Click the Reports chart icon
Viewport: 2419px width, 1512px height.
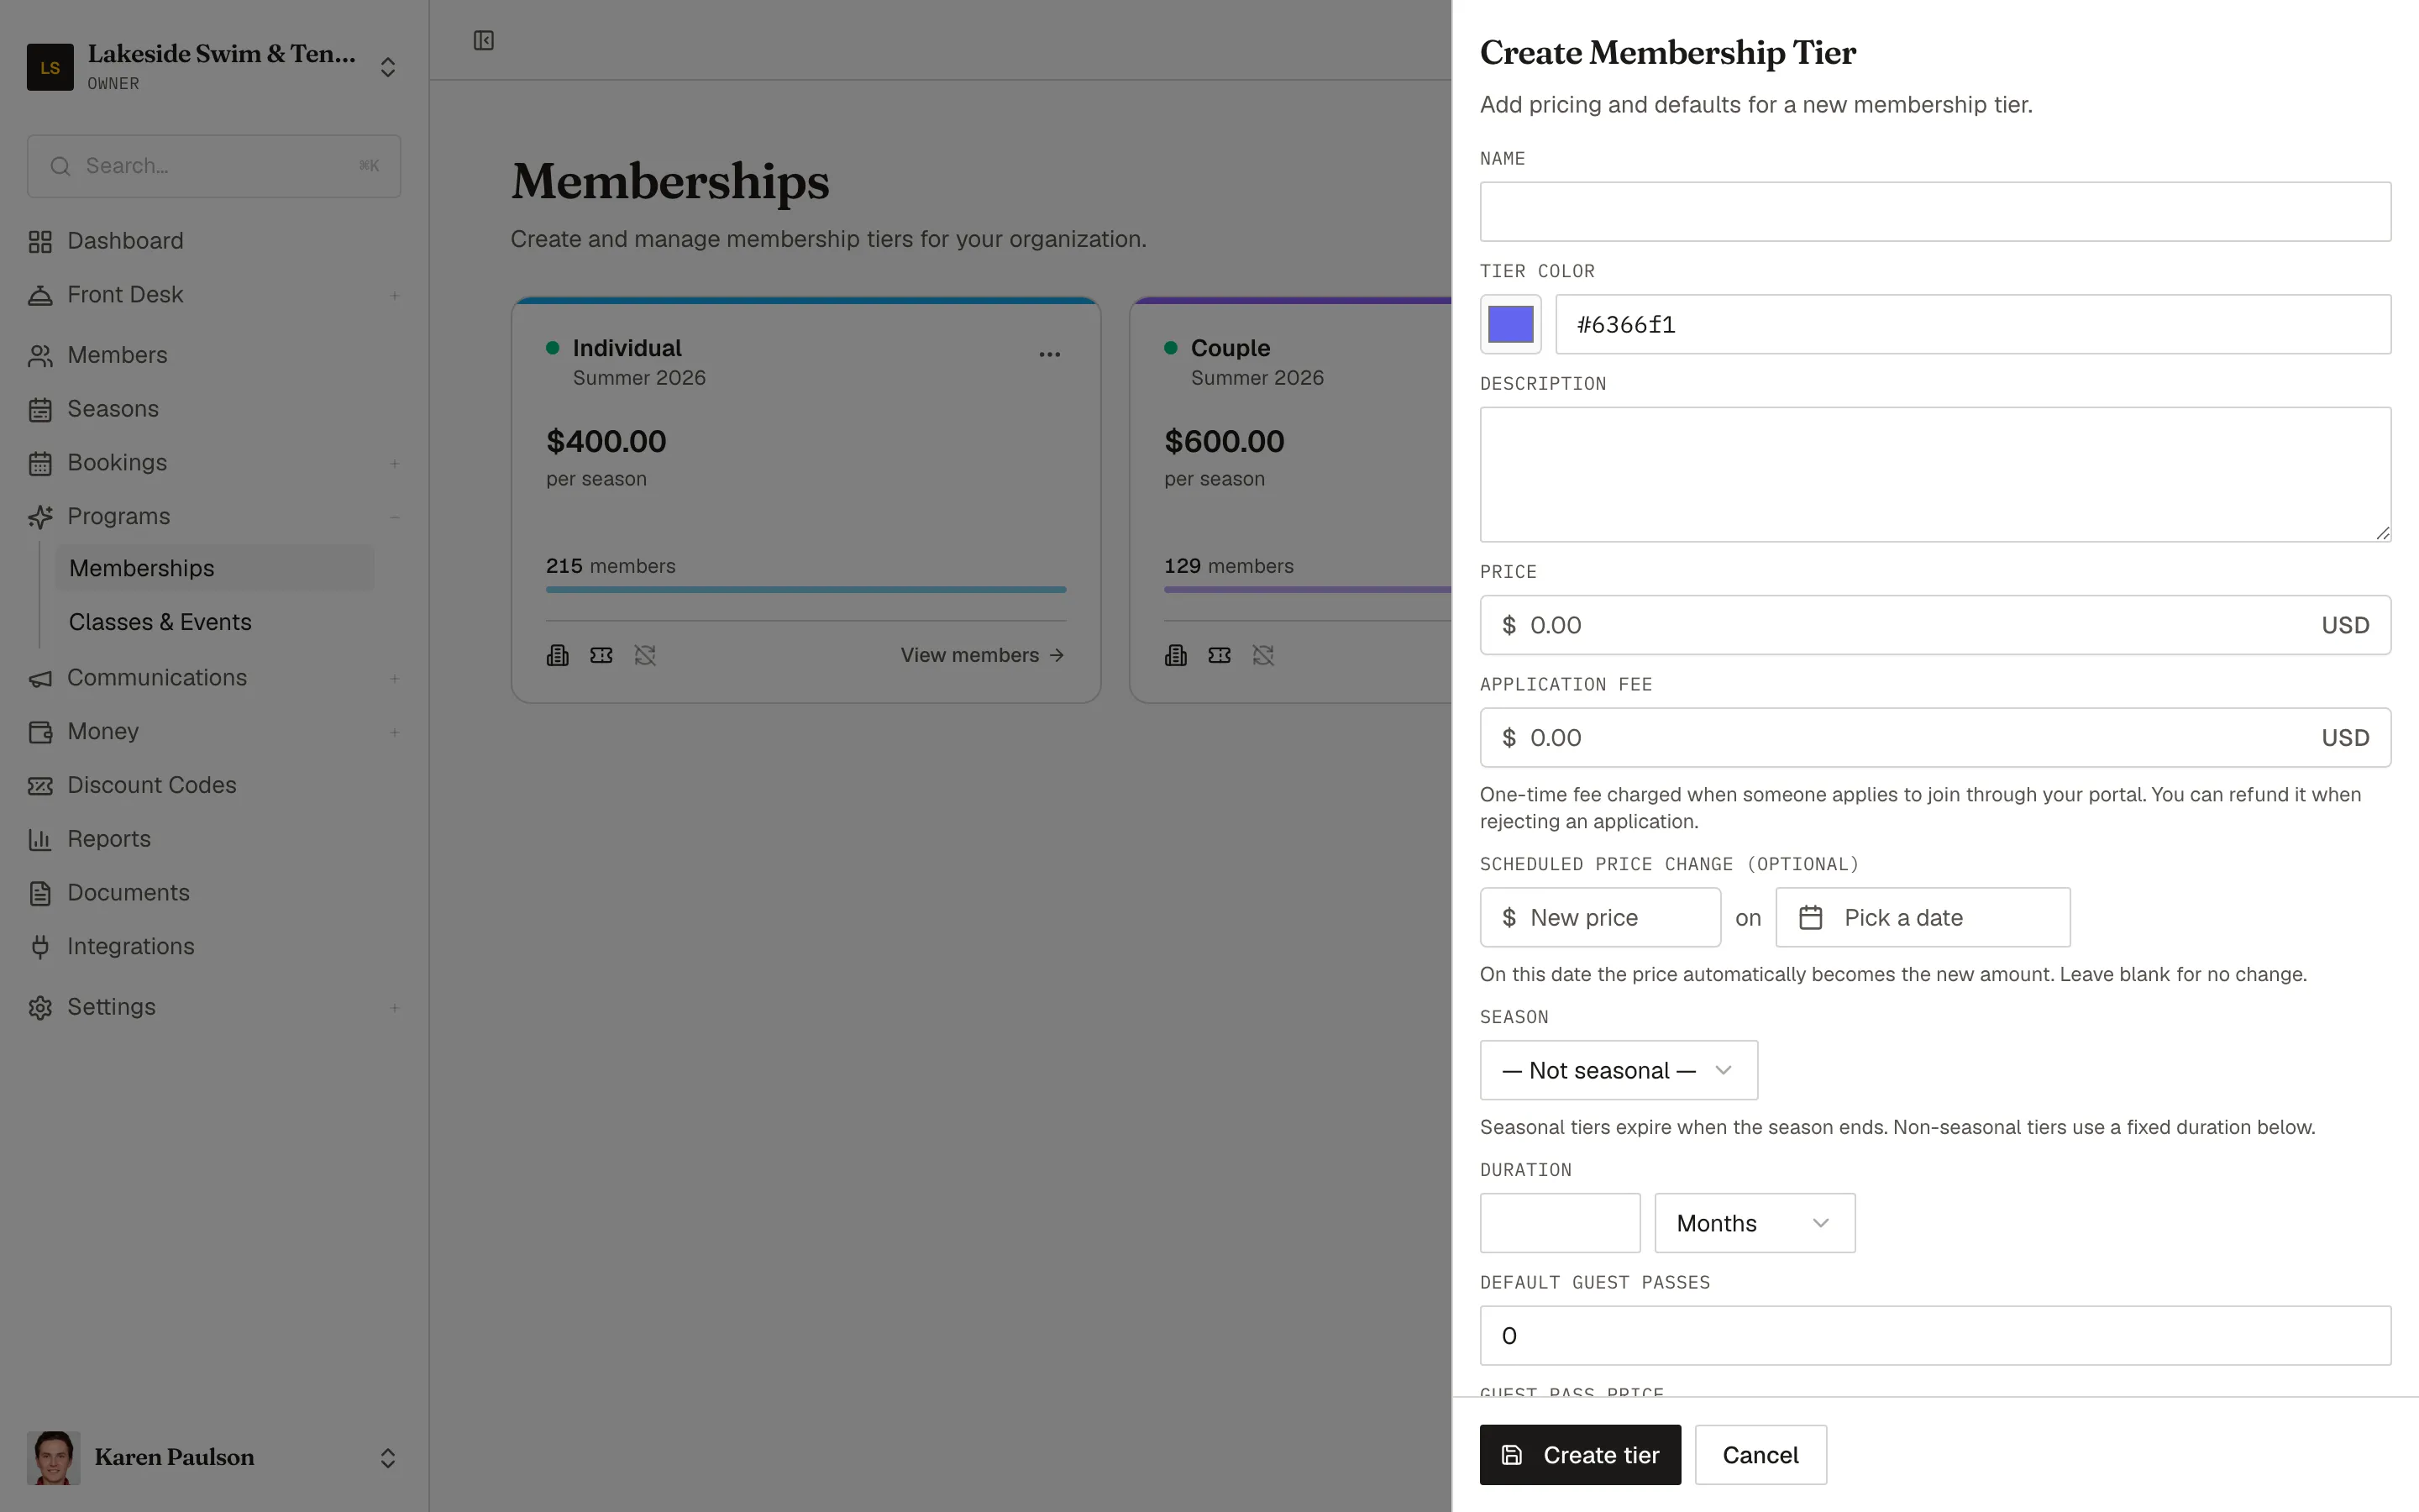[40, 839]
